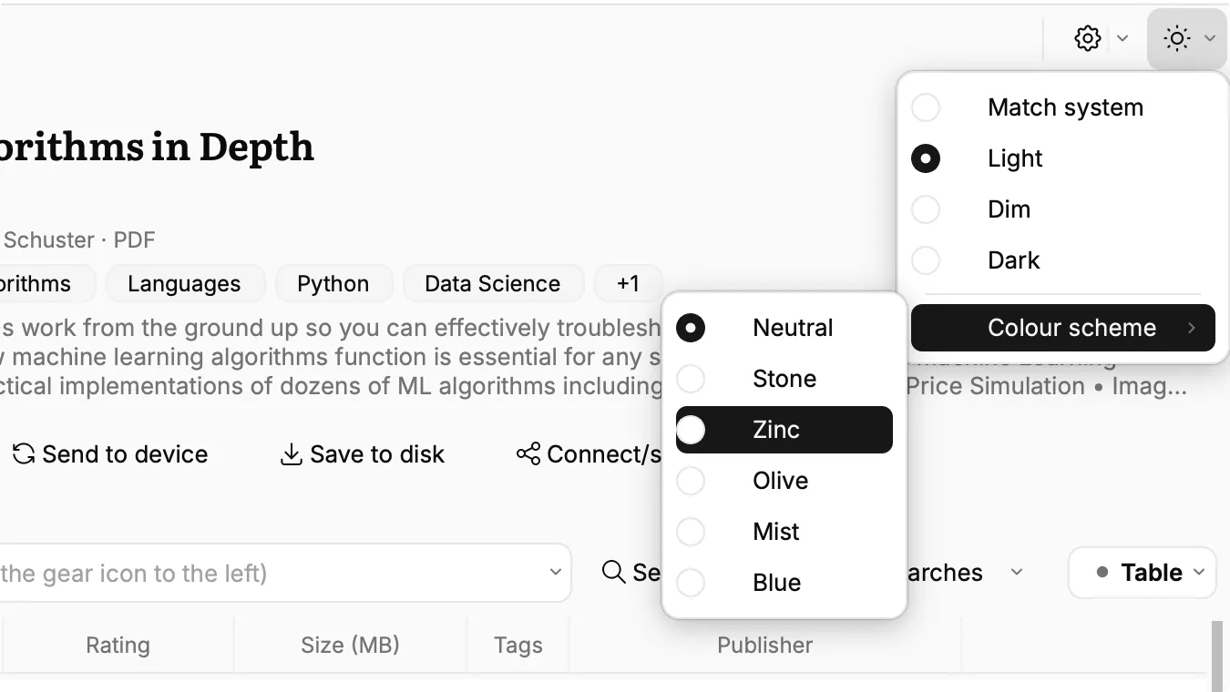The height and width of the screenshot is (692, 1230).
Task: Expand the Colour scheme submenu
Action: click(1063, 328)
